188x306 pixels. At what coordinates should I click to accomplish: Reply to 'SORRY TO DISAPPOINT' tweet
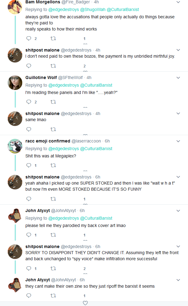tap(29, 268)
